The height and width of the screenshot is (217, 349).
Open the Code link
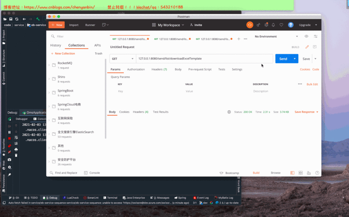coord(316,69)
